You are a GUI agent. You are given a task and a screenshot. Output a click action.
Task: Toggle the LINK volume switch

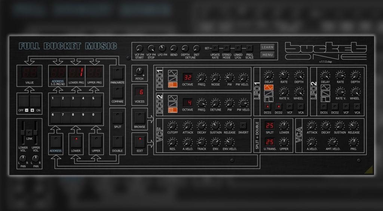click(29, 133)
